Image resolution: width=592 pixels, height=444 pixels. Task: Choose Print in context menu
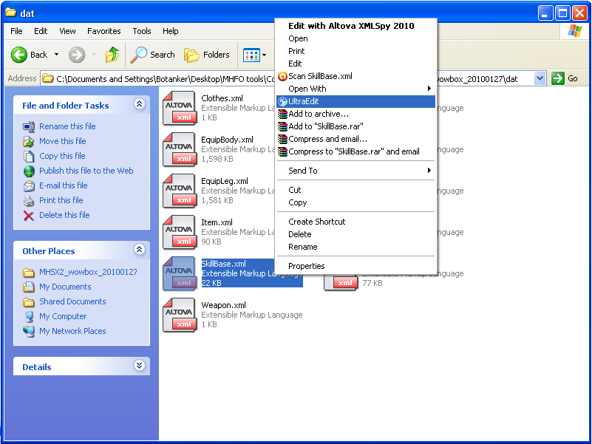(x=355, y=51)
